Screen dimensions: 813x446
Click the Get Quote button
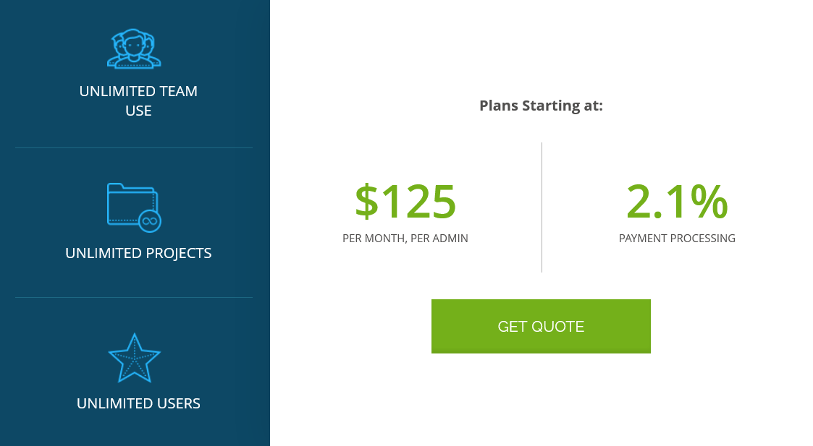tap(541, 326)
